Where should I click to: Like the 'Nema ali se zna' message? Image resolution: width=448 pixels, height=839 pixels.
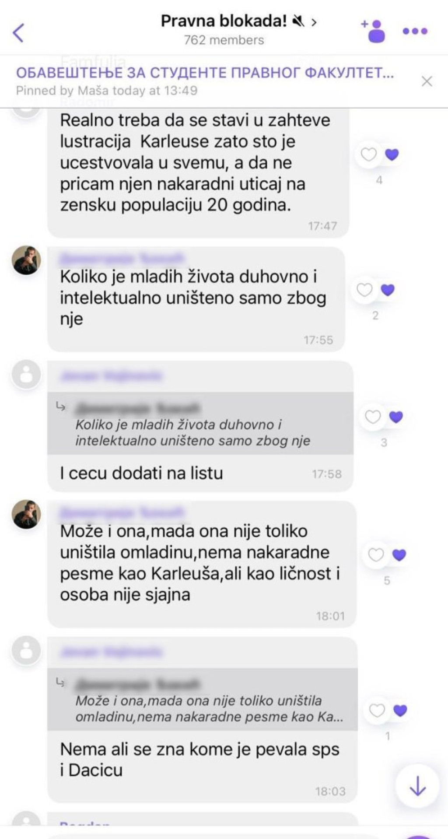coord(377,710)
